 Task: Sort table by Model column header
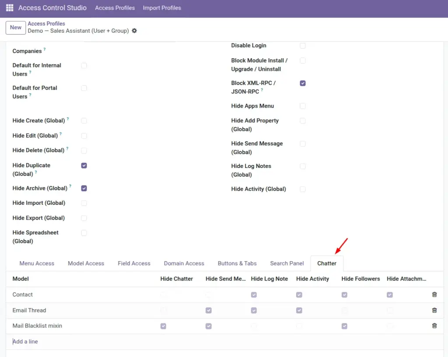coord(21,279)
